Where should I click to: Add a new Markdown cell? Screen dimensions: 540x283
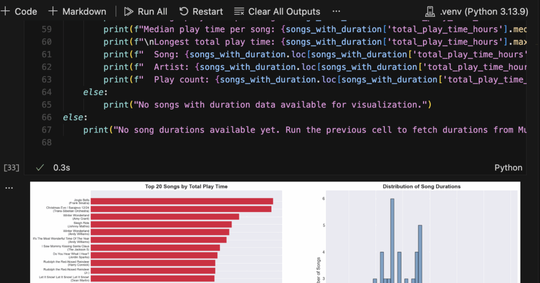(x=77, y=11)
